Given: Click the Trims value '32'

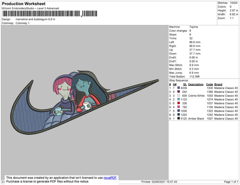Looking at the screenshot, I should coord(191,38).
